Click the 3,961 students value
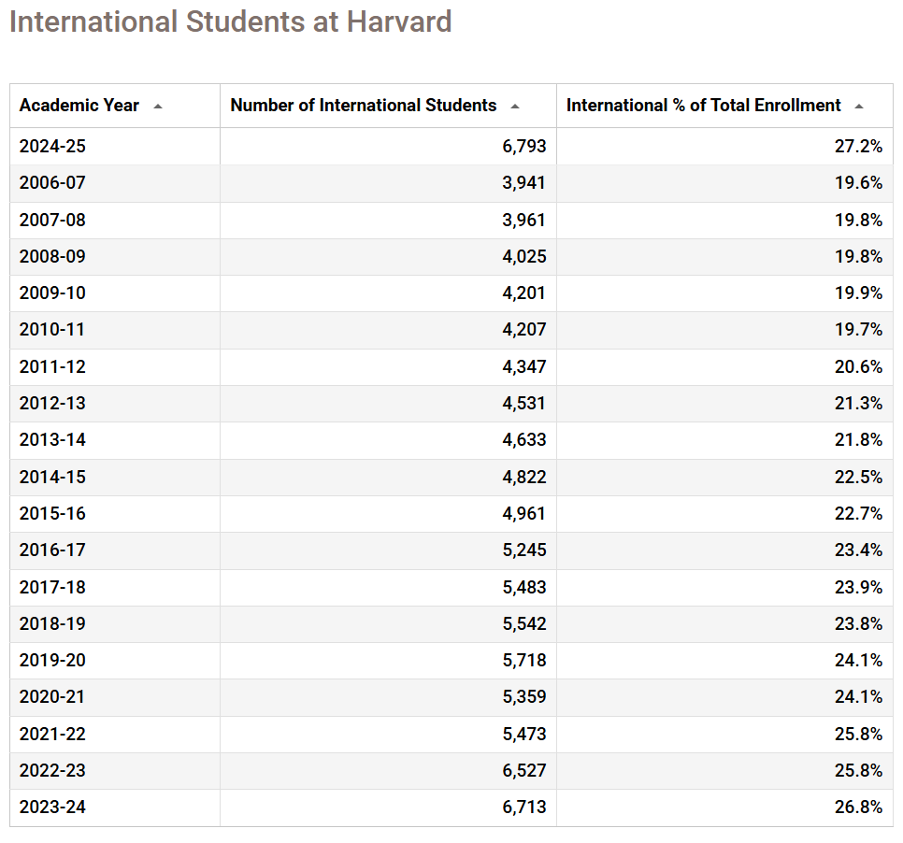The width and height of the screenshot is (903, 843). click(x=524, y=220)
